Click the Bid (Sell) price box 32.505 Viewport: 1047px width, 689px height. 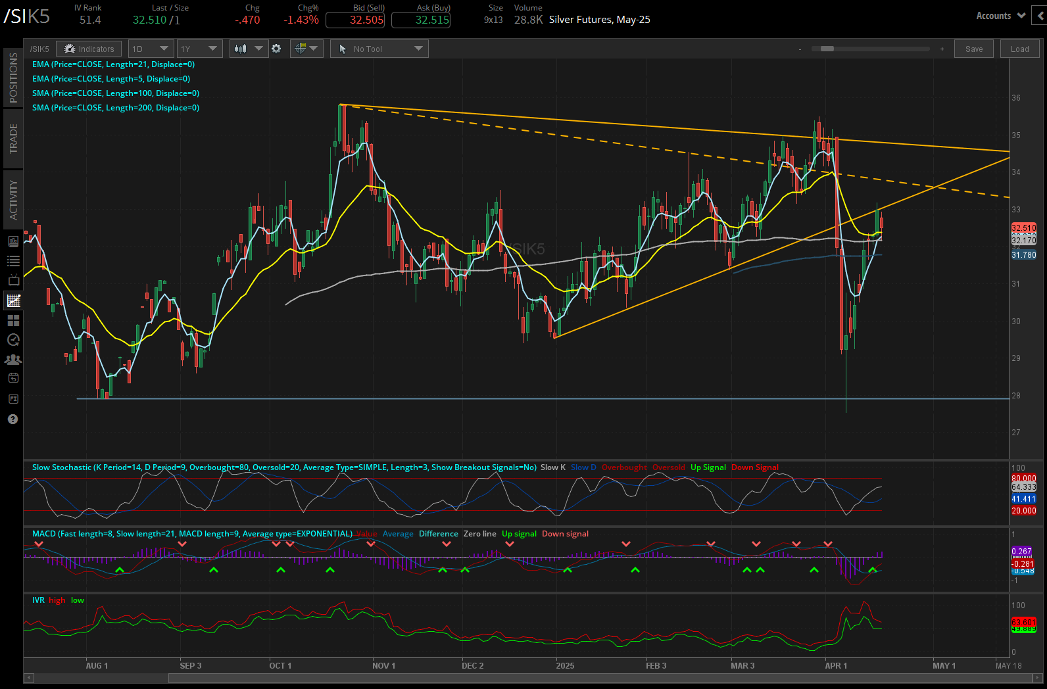click(355, 20)
